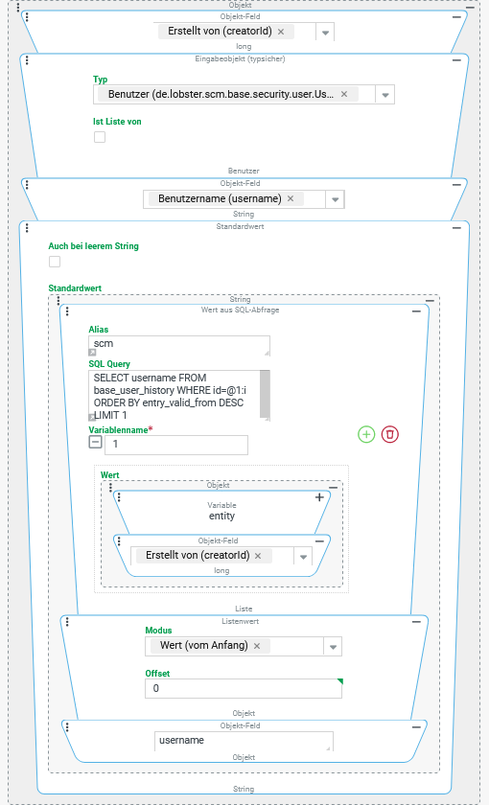Click the username Objekt-Feld text field
This screenshot has width=489, height=805.
244,742
